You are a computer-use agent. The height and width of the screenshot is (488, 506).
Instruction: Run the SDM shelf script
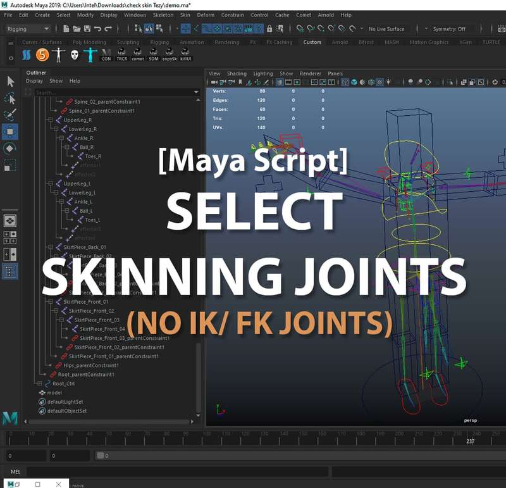[153, 55]
